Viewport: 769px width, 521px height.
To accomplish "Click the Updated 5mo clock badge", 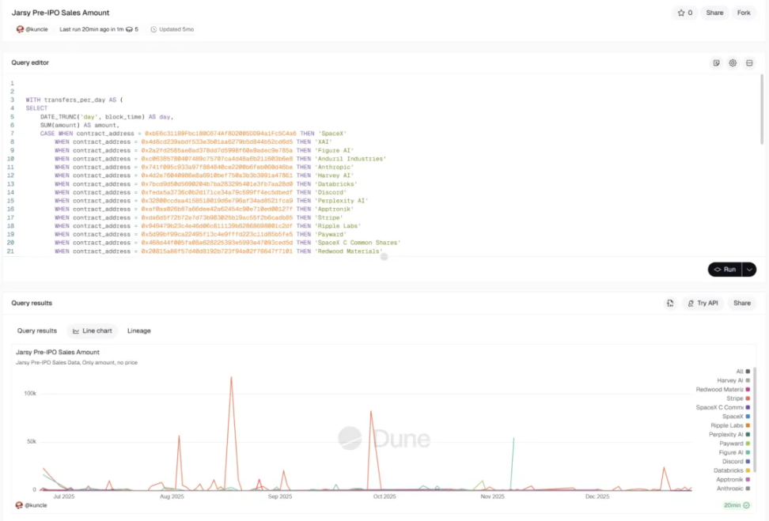I will click(x=172, y=29).
